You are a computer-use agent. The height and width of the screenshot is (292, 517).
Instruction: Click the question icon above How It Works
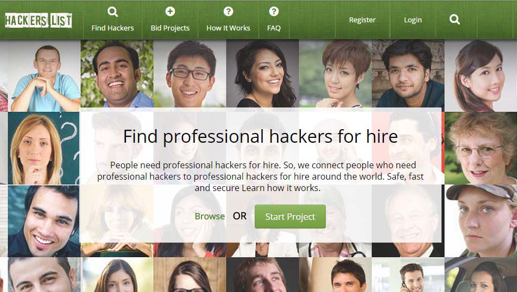coord(228,11)
